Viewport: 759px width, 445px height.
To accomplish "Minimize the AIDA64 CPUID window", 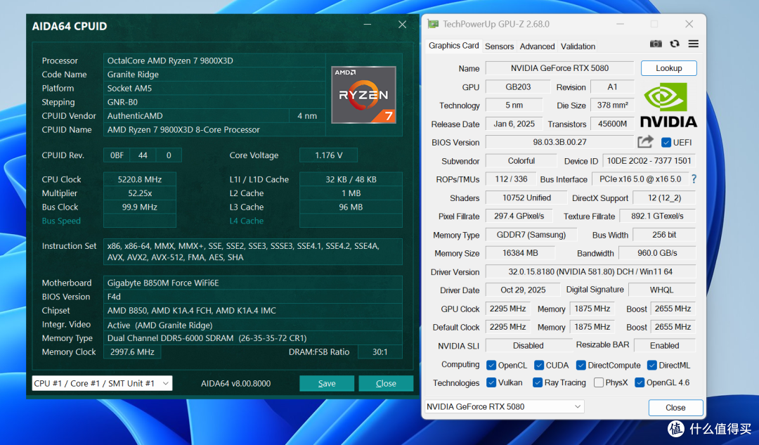I will point(368,24).
